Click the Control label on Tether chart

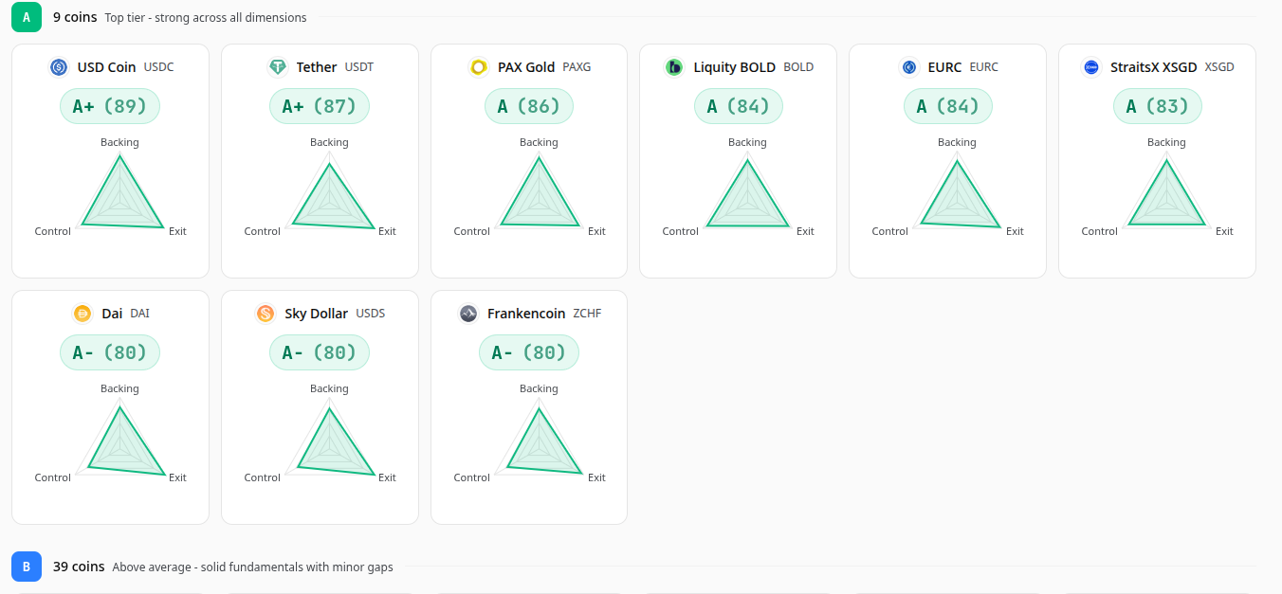coord(263,231)
